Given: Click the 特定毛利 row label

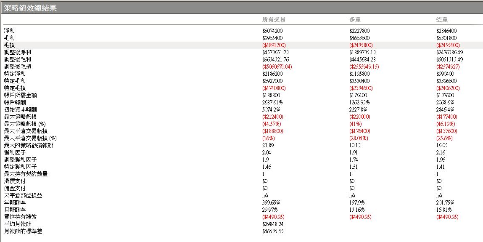Looking at the screenshot, I should pos(14,81).
